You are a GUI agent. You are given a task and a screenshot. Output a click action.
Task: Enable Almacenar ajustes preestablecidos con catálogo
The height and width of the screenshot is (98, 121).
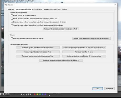tap(12, 38)
